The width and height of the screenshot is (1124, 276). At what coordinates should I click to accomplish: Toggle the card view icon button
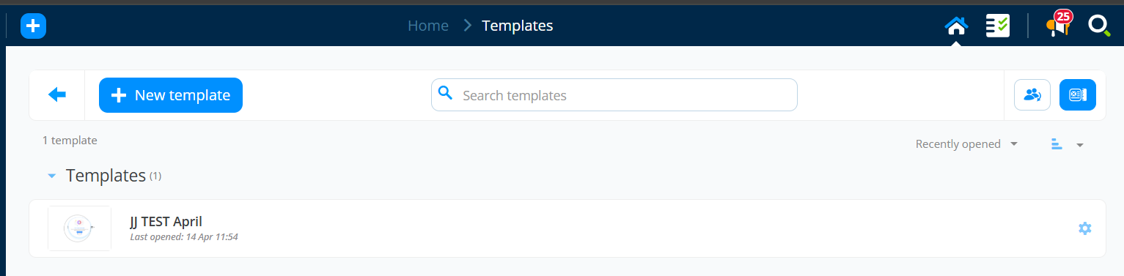click(x=1078, y=95)
